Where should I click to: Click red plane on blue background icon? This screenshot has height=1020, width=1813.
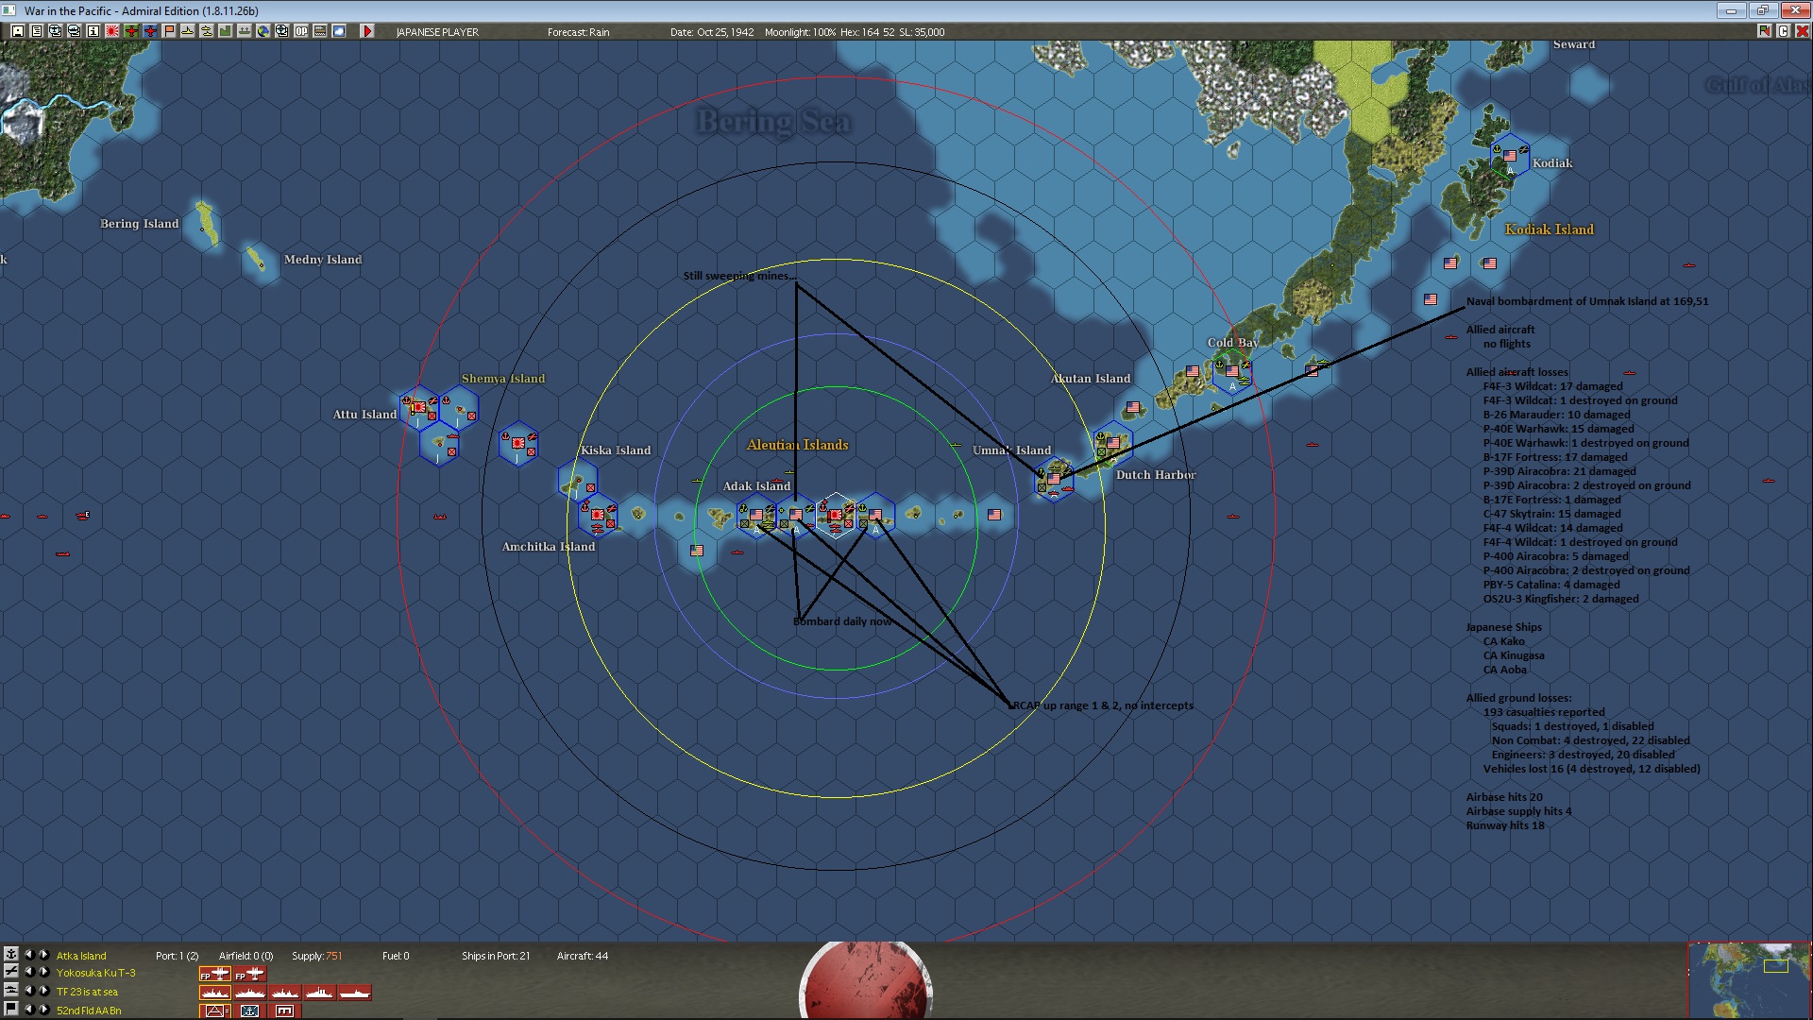click(x=150, y=31)
